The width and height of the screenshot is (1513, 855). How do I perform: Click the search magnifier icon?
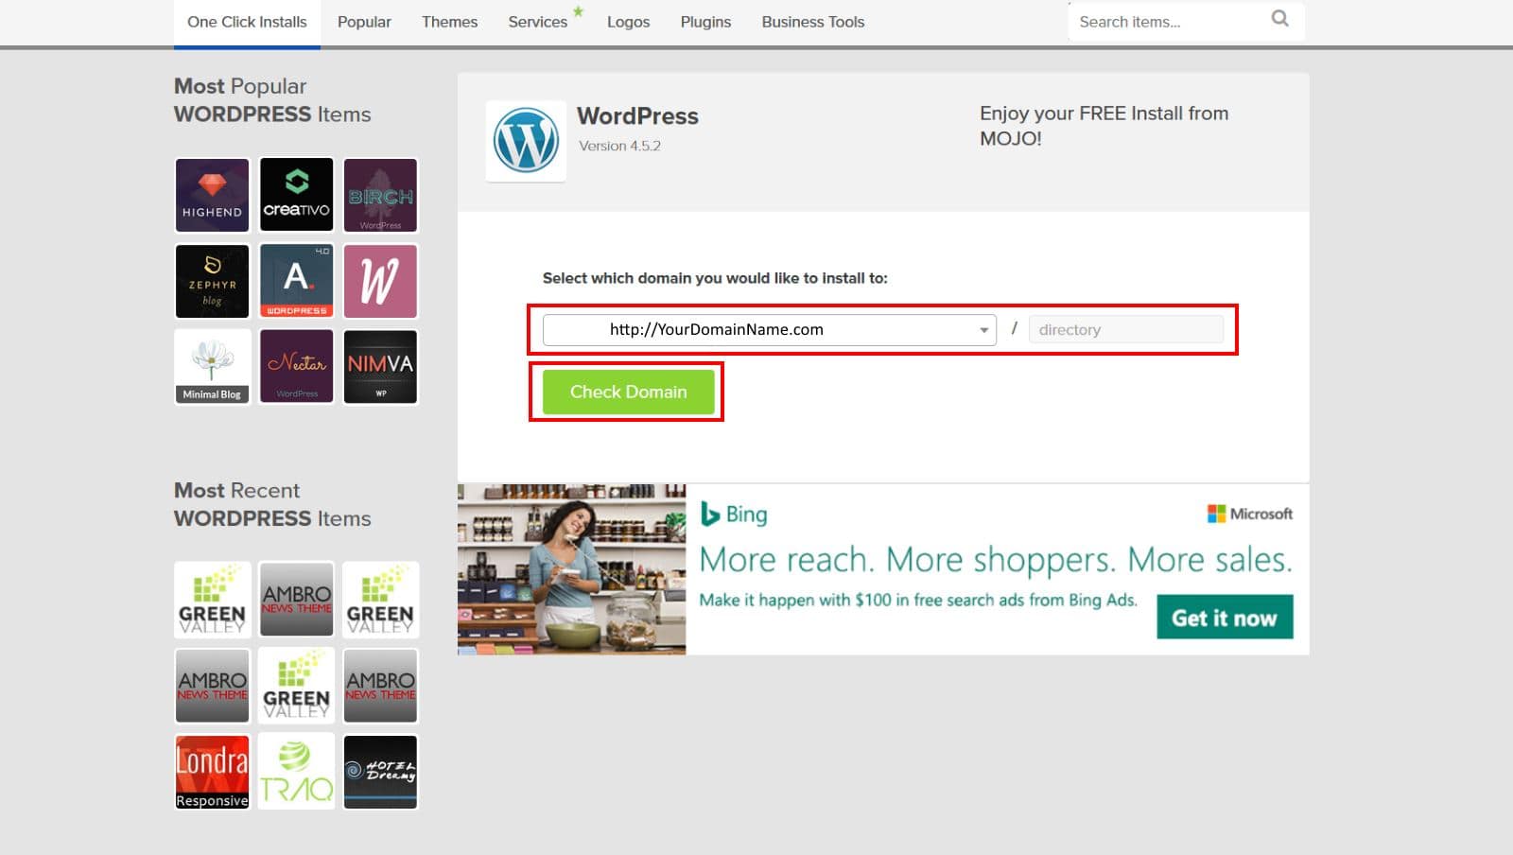1279,19
